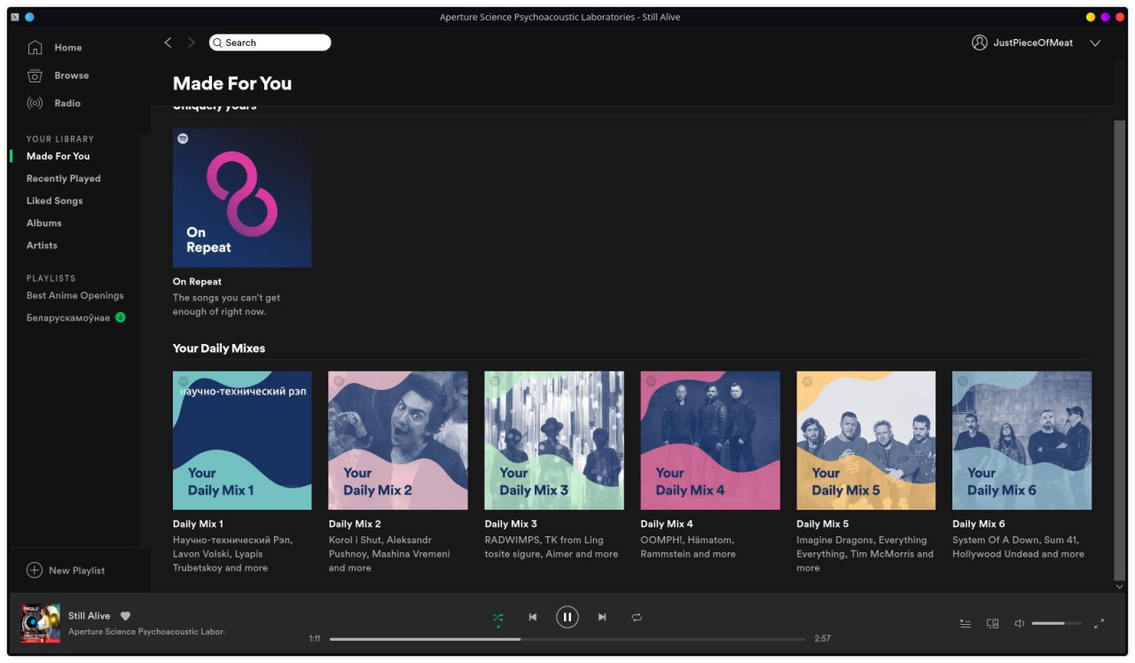Screen dimensions: 1135x663
Task: Click the System Of A Down description text
Action: (x=1018, y=547)
